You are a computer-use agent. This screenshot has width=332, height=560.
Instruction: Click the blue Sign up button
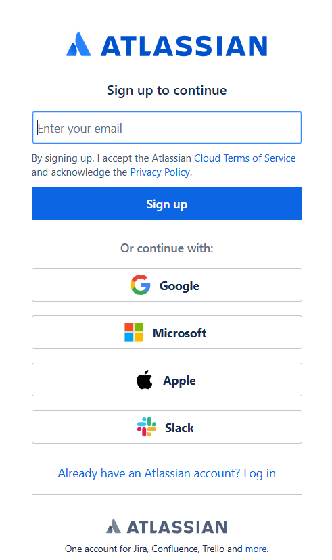click(167, 204)
